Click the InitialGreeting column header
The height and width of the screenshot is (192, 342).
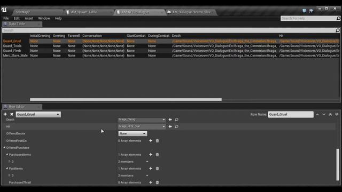tap(40, 36)
